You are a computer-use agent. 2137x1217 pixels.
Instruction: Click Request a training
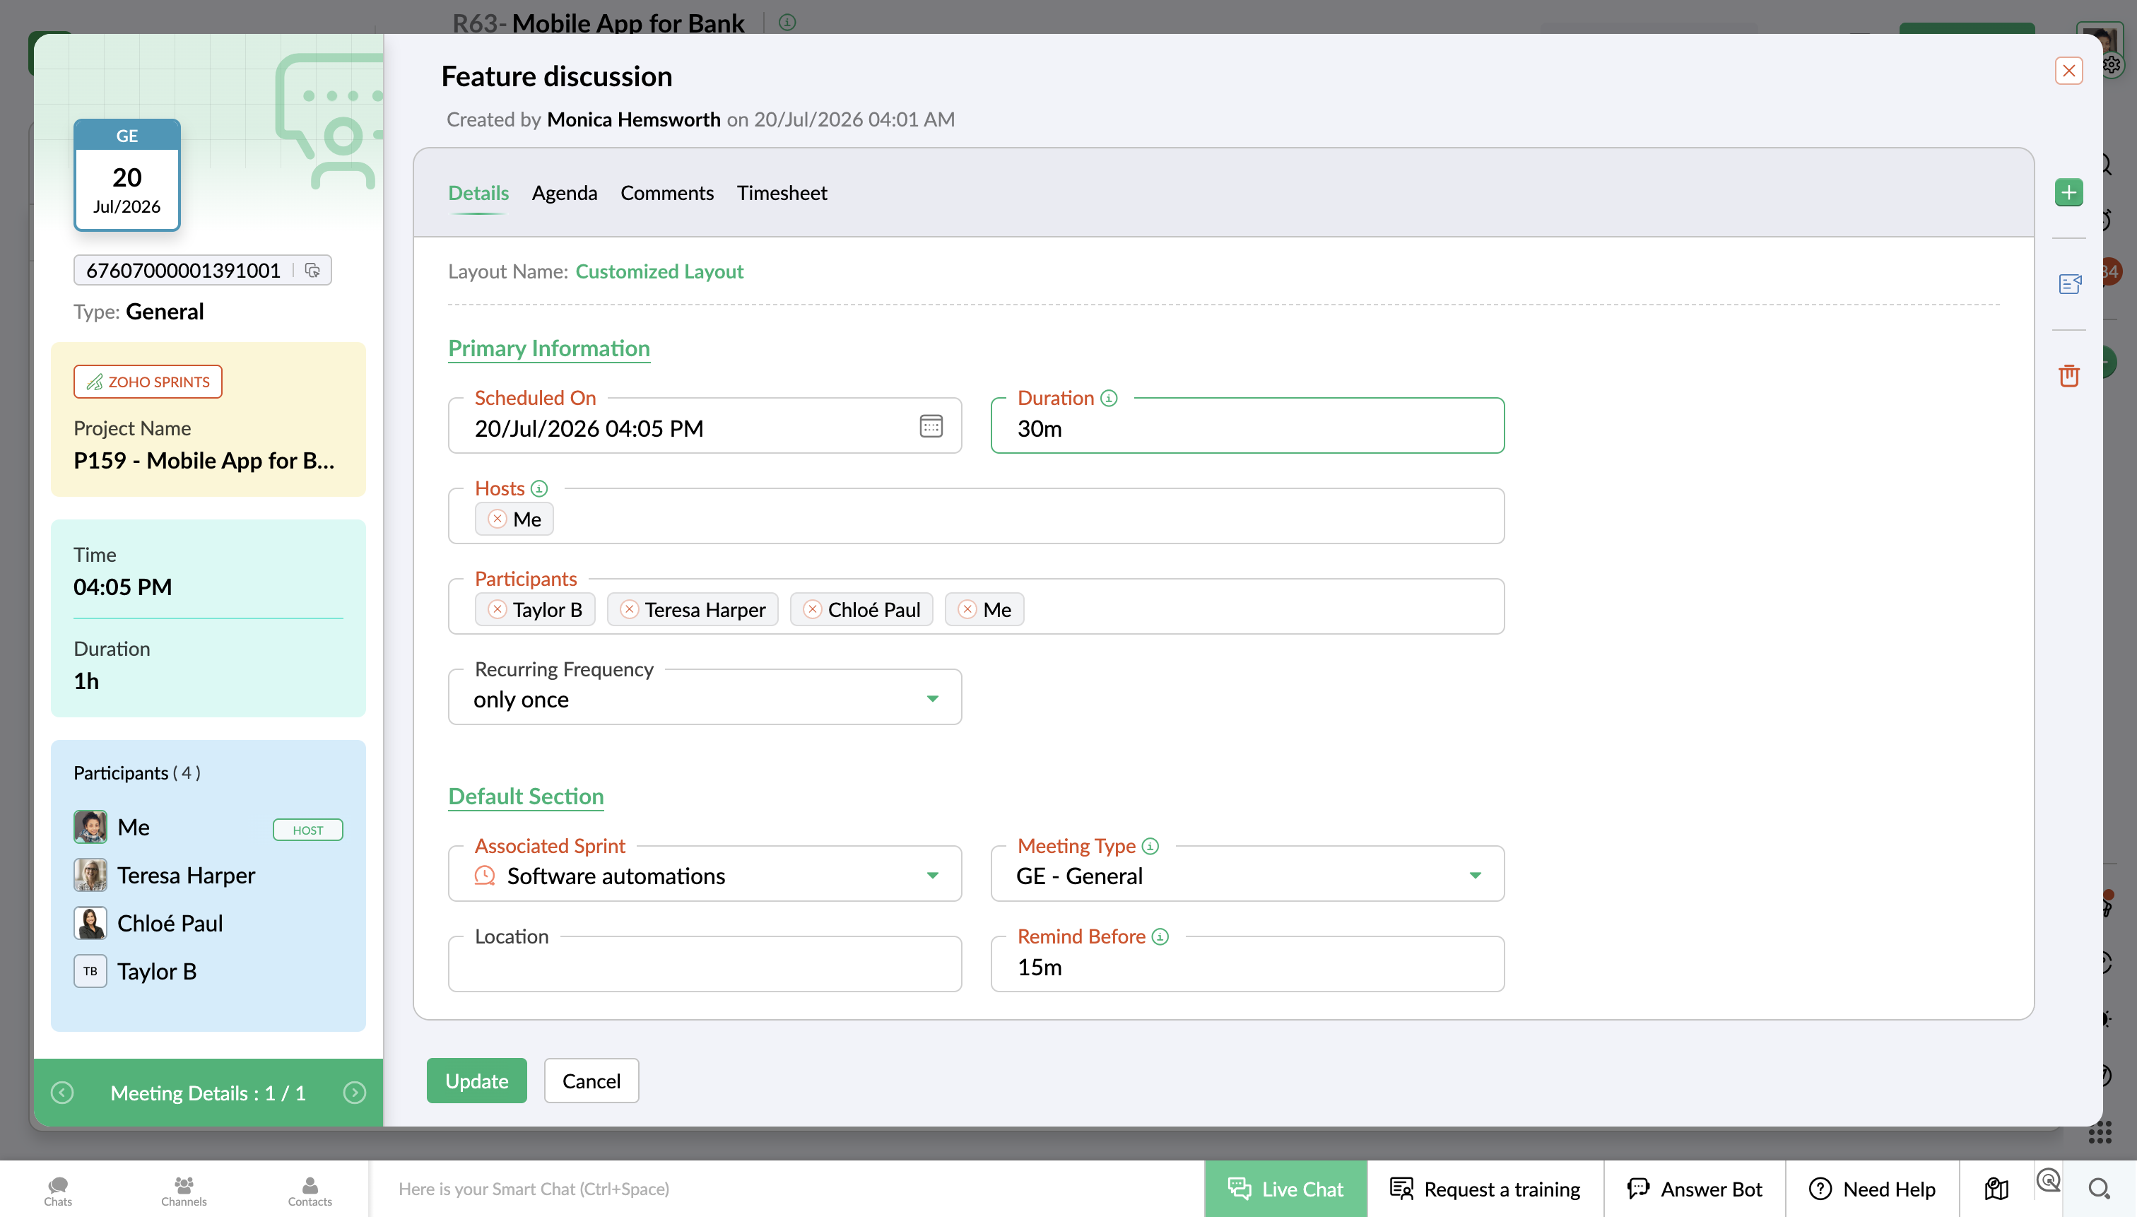tap(1485, 1189)
